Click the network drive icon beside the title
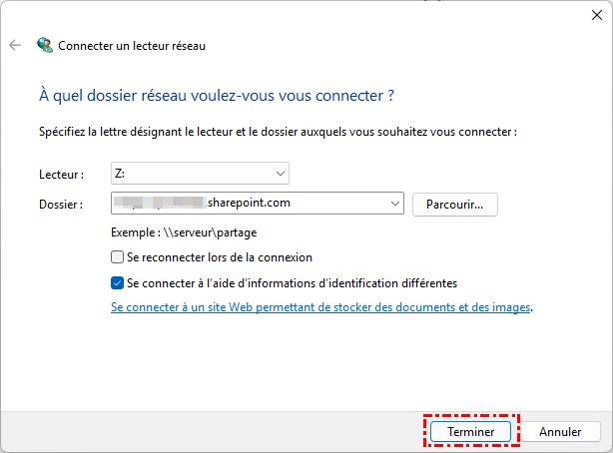This screenshot has height=453, width=613. [45, 45]
